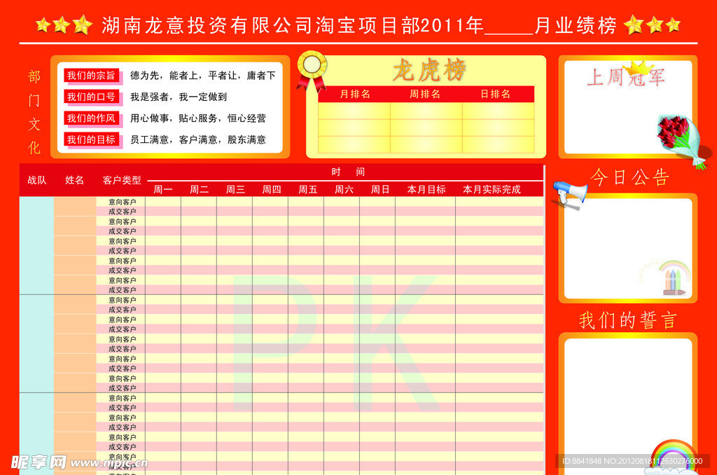Click the main title 湖南龙意投资有限公司淘宝项目部2011年

(293, 25)
